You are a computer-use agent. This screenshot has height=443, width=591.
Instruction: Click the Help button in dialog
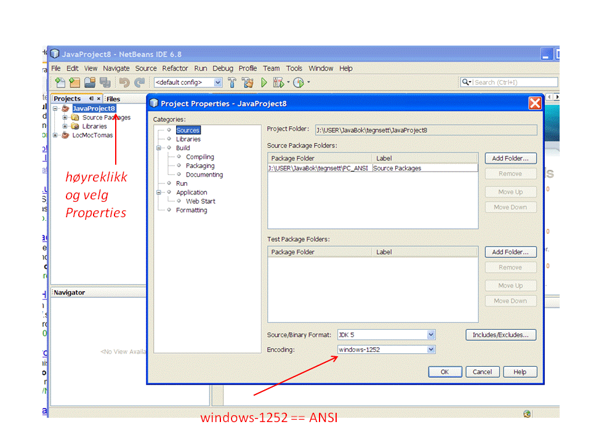click(520, 372)
